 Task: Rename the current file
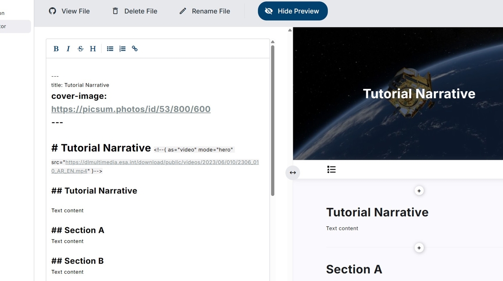(204, 11)
